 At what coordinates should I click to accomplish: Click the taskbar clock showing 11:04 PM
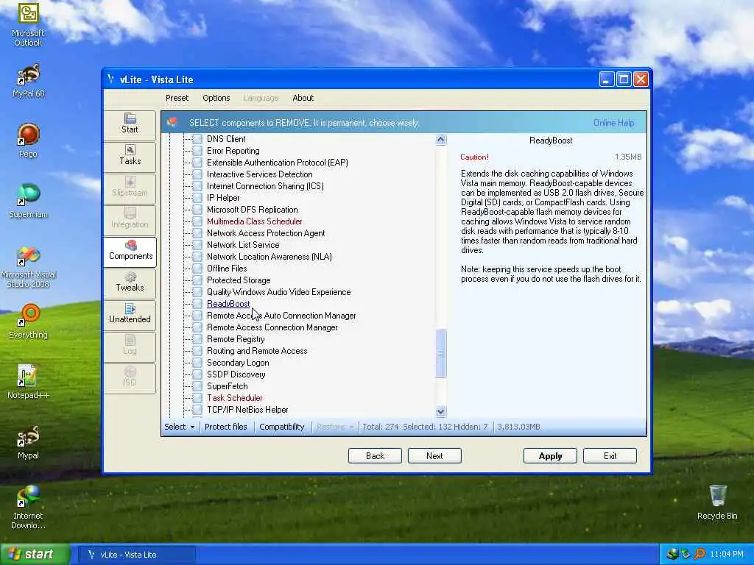tap(727, 555)
